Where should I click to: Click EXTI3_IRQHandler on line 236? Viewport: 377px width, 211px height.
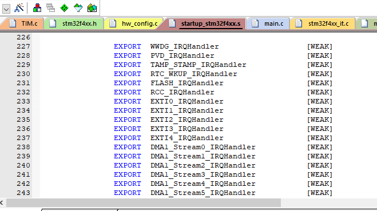187,129
